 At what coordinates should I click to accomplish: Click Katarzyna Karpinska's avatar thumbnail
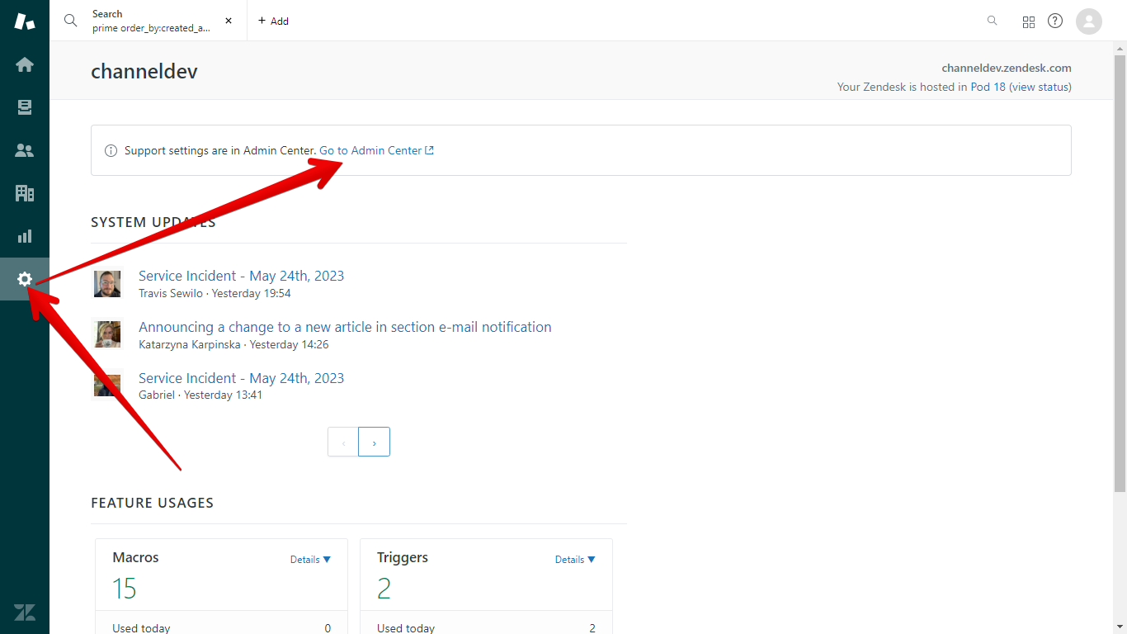point(107,334)
